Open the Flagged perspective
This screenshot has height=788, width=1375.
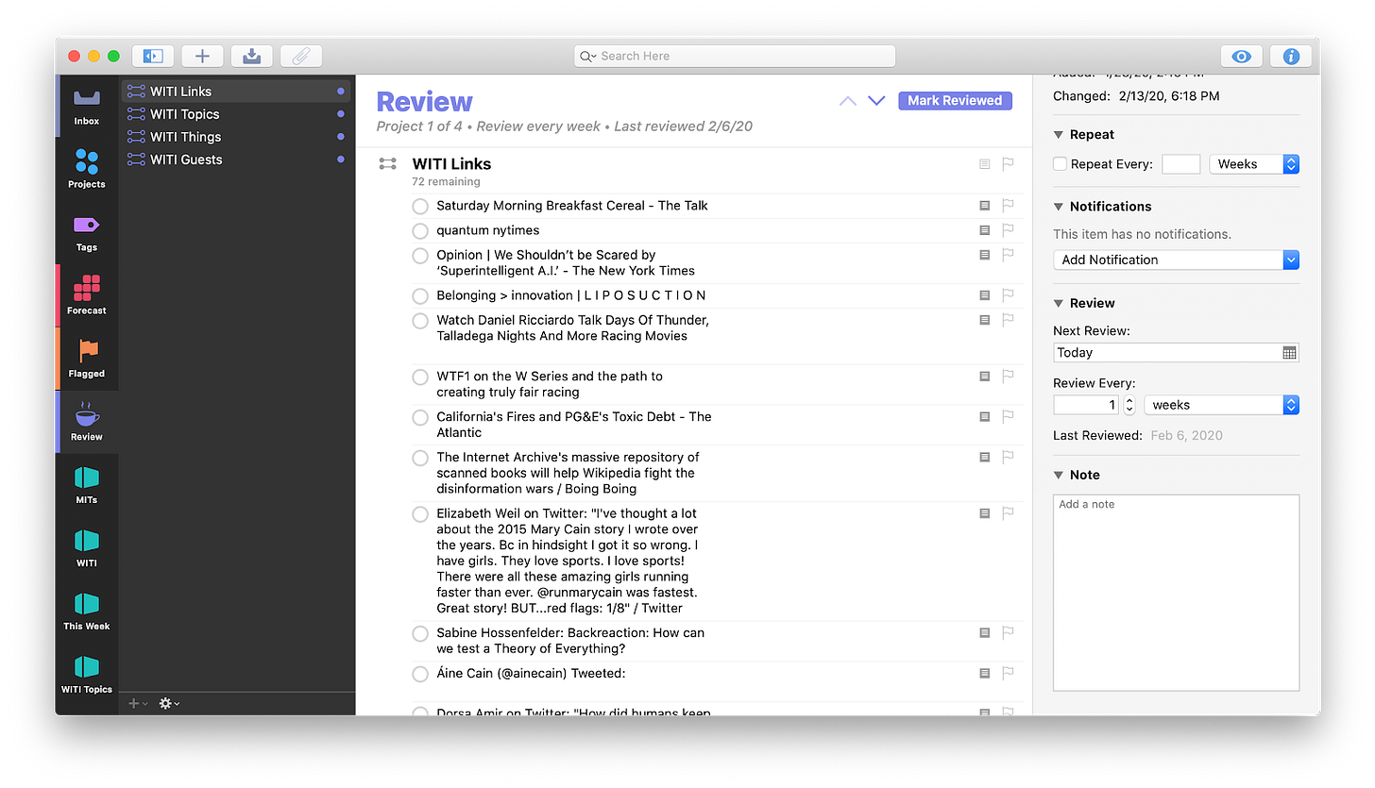87,359
